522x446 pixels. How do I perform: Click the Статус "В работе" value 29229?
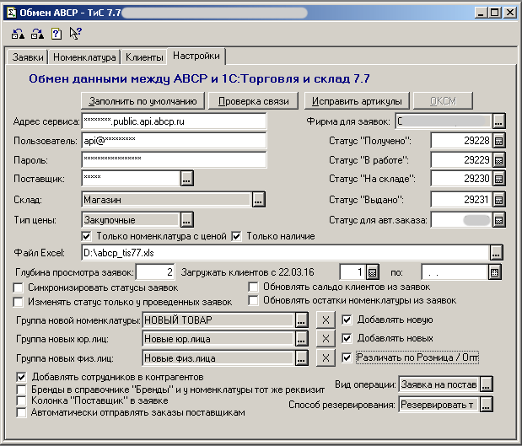(x=461, y=160)
